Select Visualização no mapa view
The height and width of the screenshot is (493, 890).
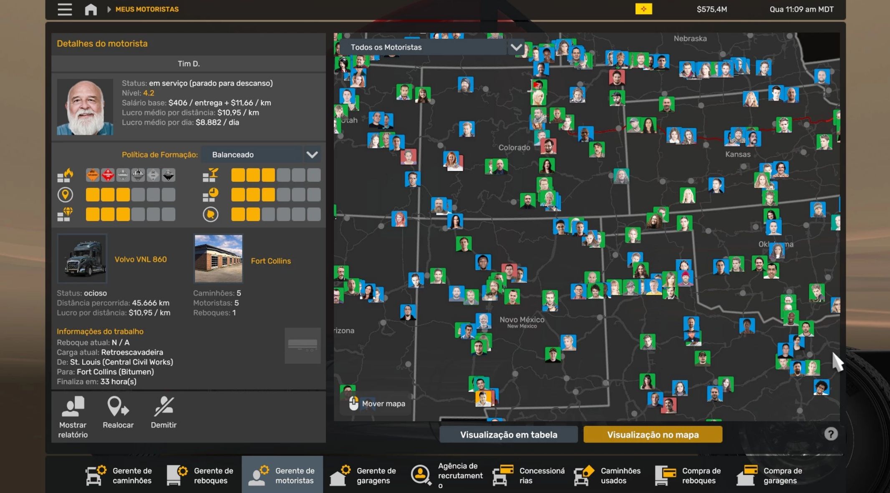click(x=653, y=435)
